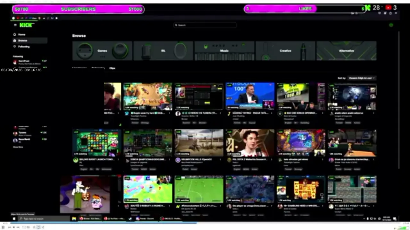
Task: Click the video player pause button
Action: point(3,227)
